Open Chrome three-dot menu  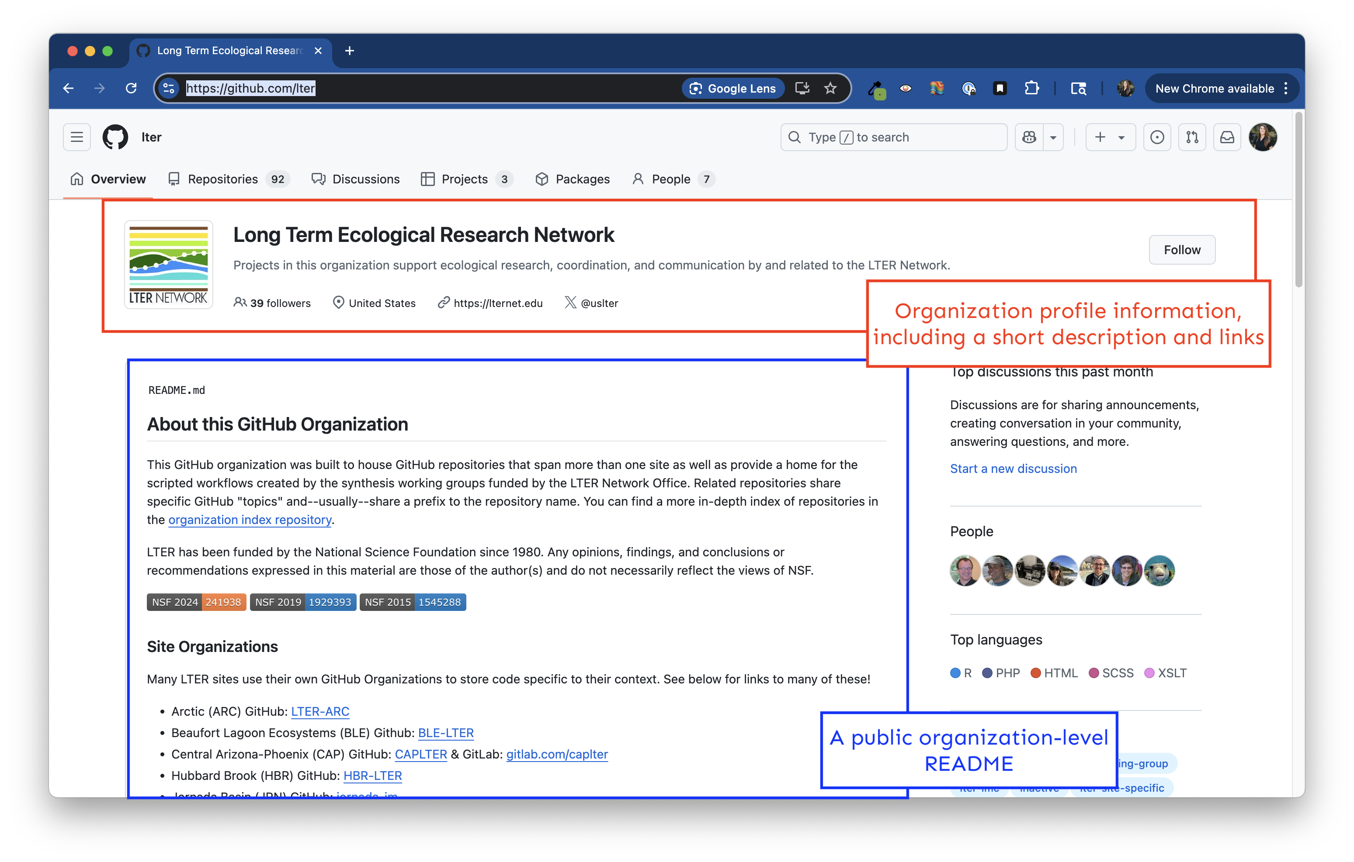pyautogui.click(x=1286, y=88)
